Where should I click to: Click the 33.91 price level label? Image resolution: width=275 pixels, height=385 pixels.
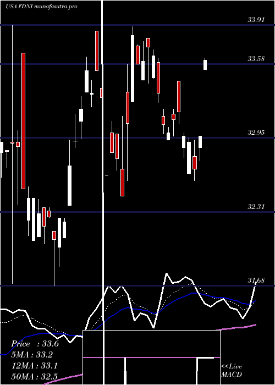tap(256, 20)
